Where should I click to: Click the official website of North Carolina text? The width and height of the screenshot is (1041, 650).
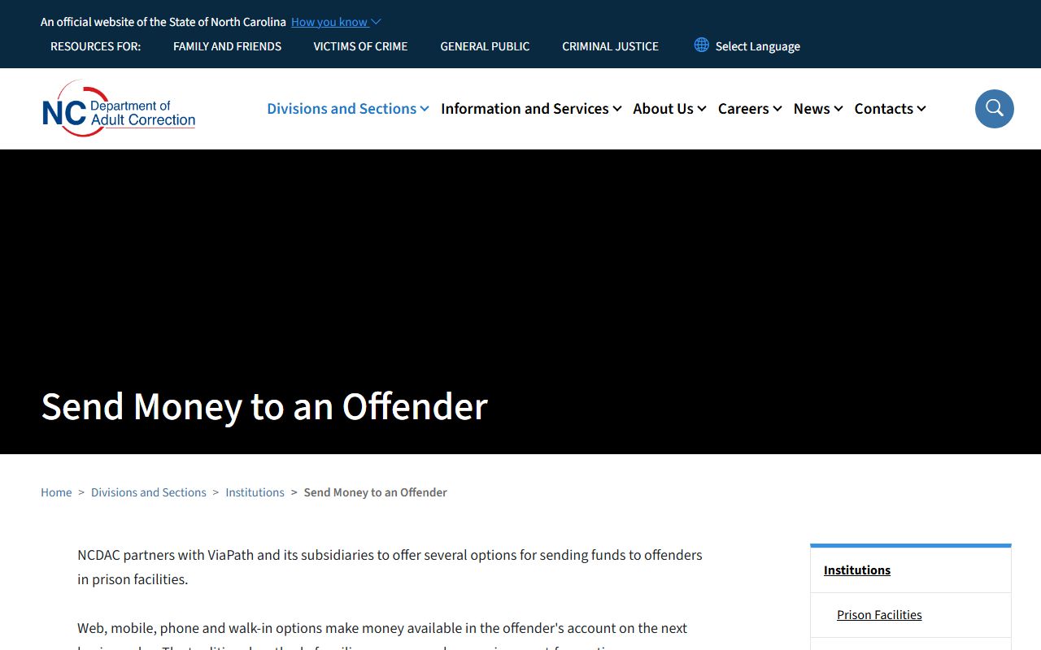pyautogui.click(x=163, y=22)
